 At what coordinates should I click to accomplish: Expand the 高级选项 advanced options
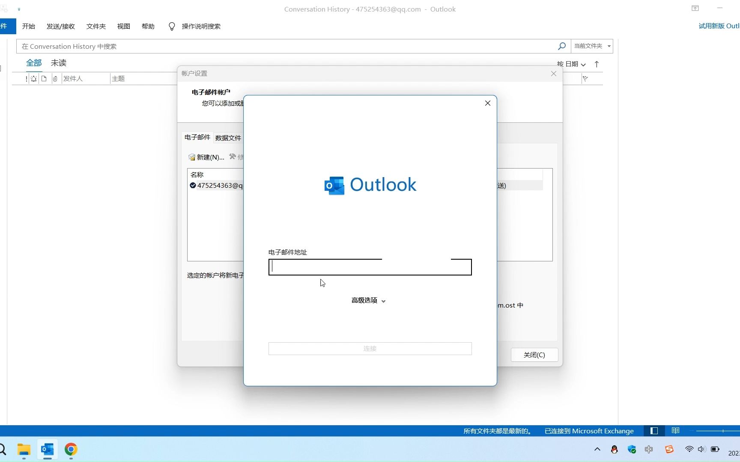[x=369, y=300]
